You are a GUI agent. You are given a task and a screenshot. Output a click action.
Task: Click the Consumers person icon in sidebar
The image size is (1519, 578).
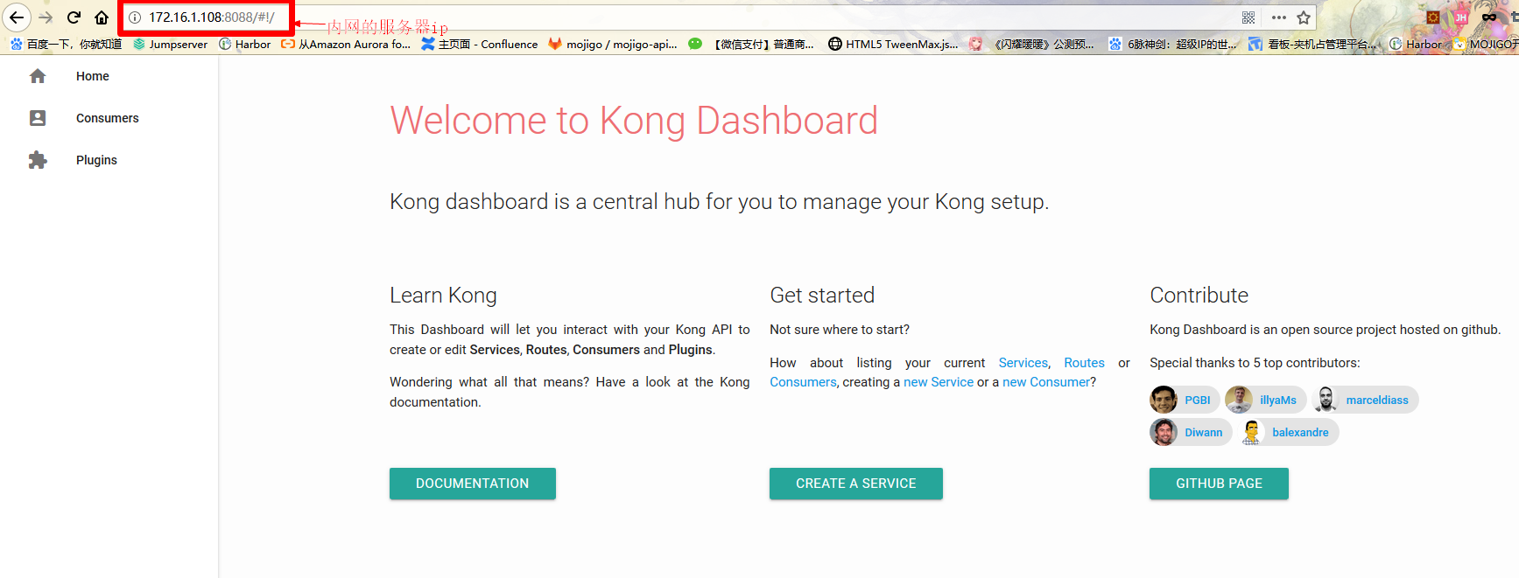click(x=38, y=118)
